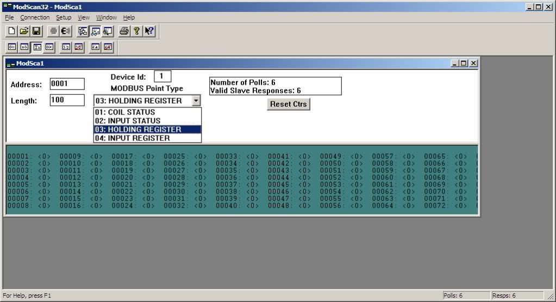Activate context help arrow-question icon
The image size is (556, 302).
pyautogui.click(x=149, y=31)
